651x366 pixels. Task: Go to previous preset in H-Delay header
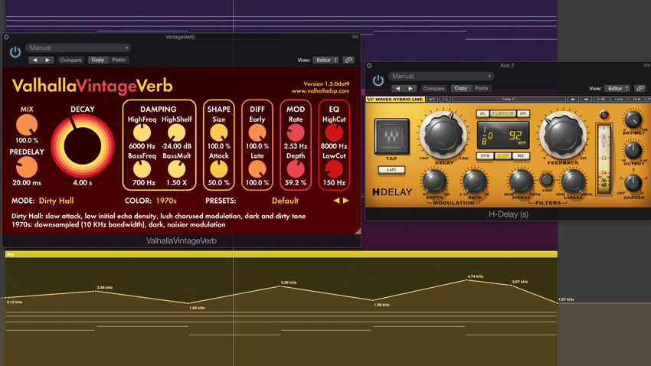pos(397,88)
